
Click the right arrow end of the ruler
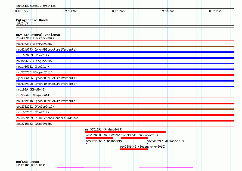pyautogui.click(x=234, y=8)
